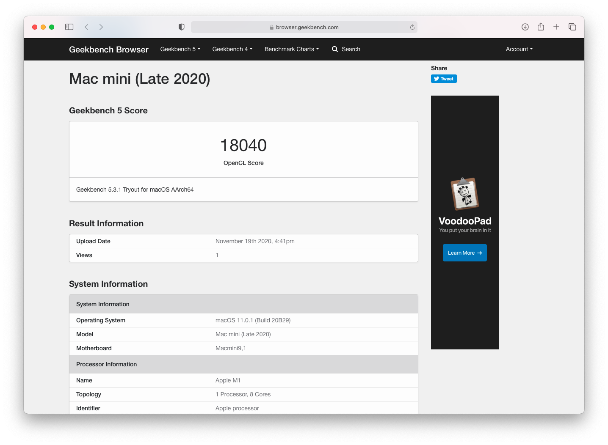Click the padlock icon in address bar

point(272,27)
